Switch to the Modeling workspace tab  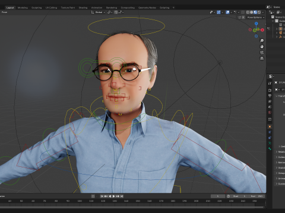pyautogui.click(x=23, y=8)
